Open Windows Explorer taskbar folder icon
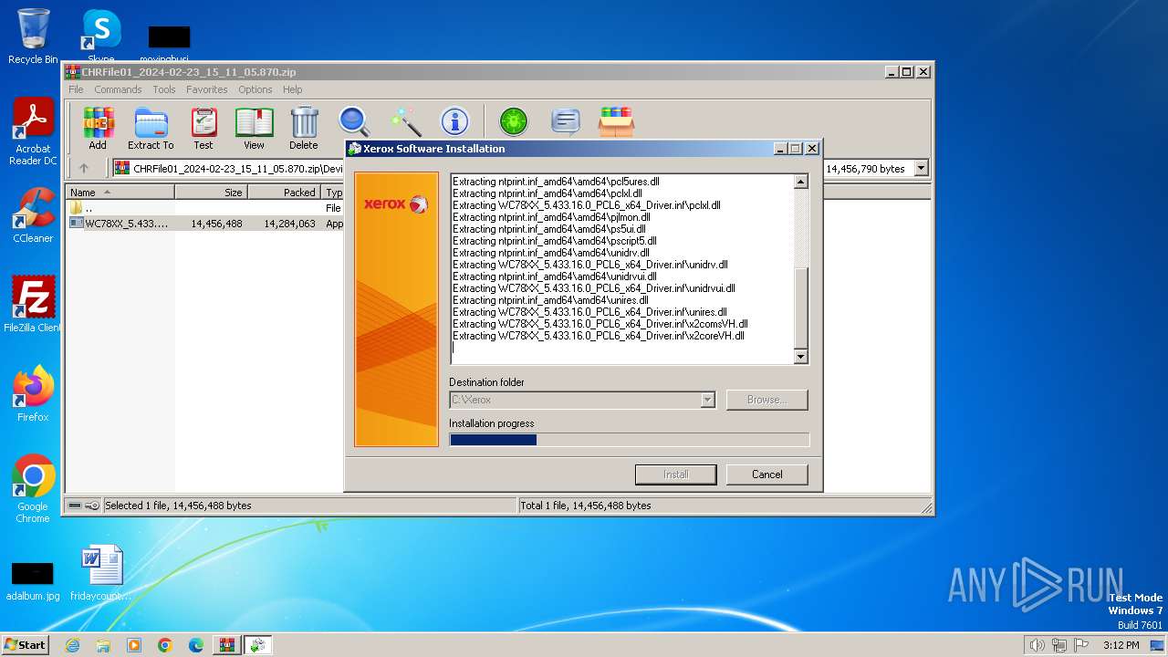 click(103, 645)
